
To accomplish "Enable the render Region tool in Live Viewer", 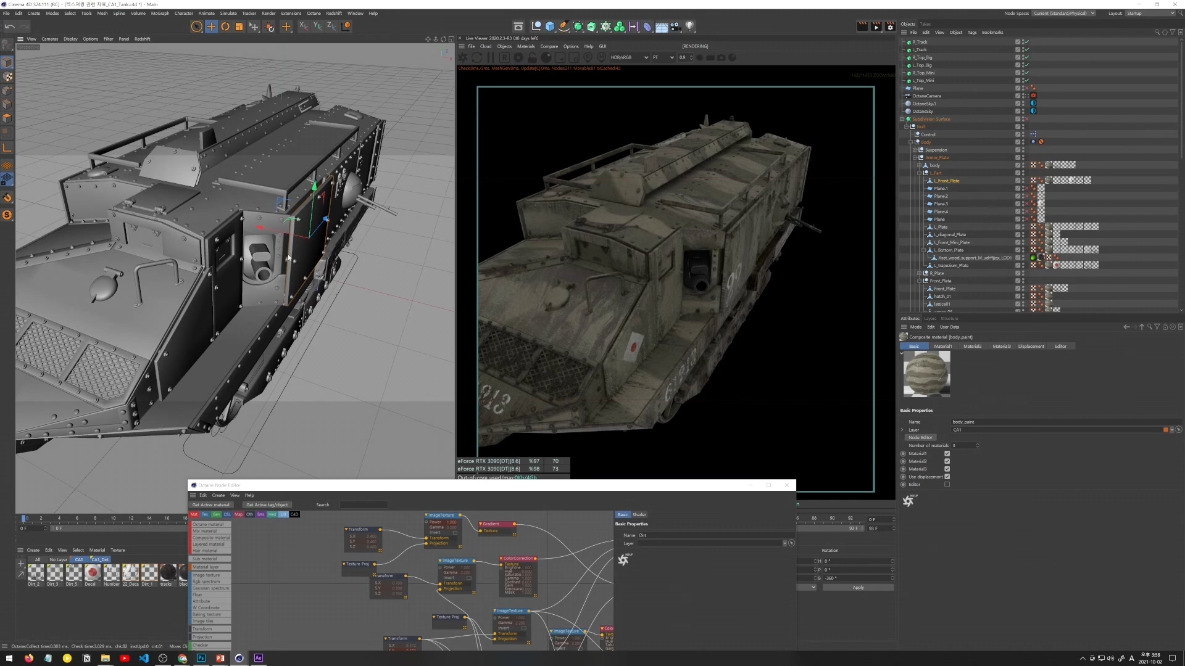I will pyautogui.click(x=505, y=57).
